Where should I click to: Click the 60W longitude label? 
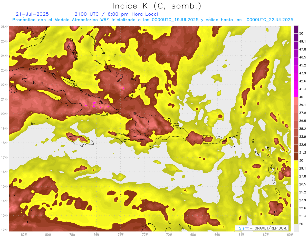[x=290, y=235]
